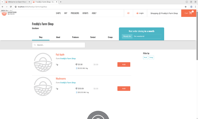Click the padlock icon beside Login
This screenshot has height=119, width=198.
tap(137, 13)
